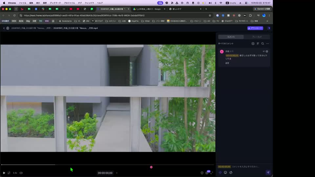Toggle loop playback
315x177 pixels.
click(9, 173)
